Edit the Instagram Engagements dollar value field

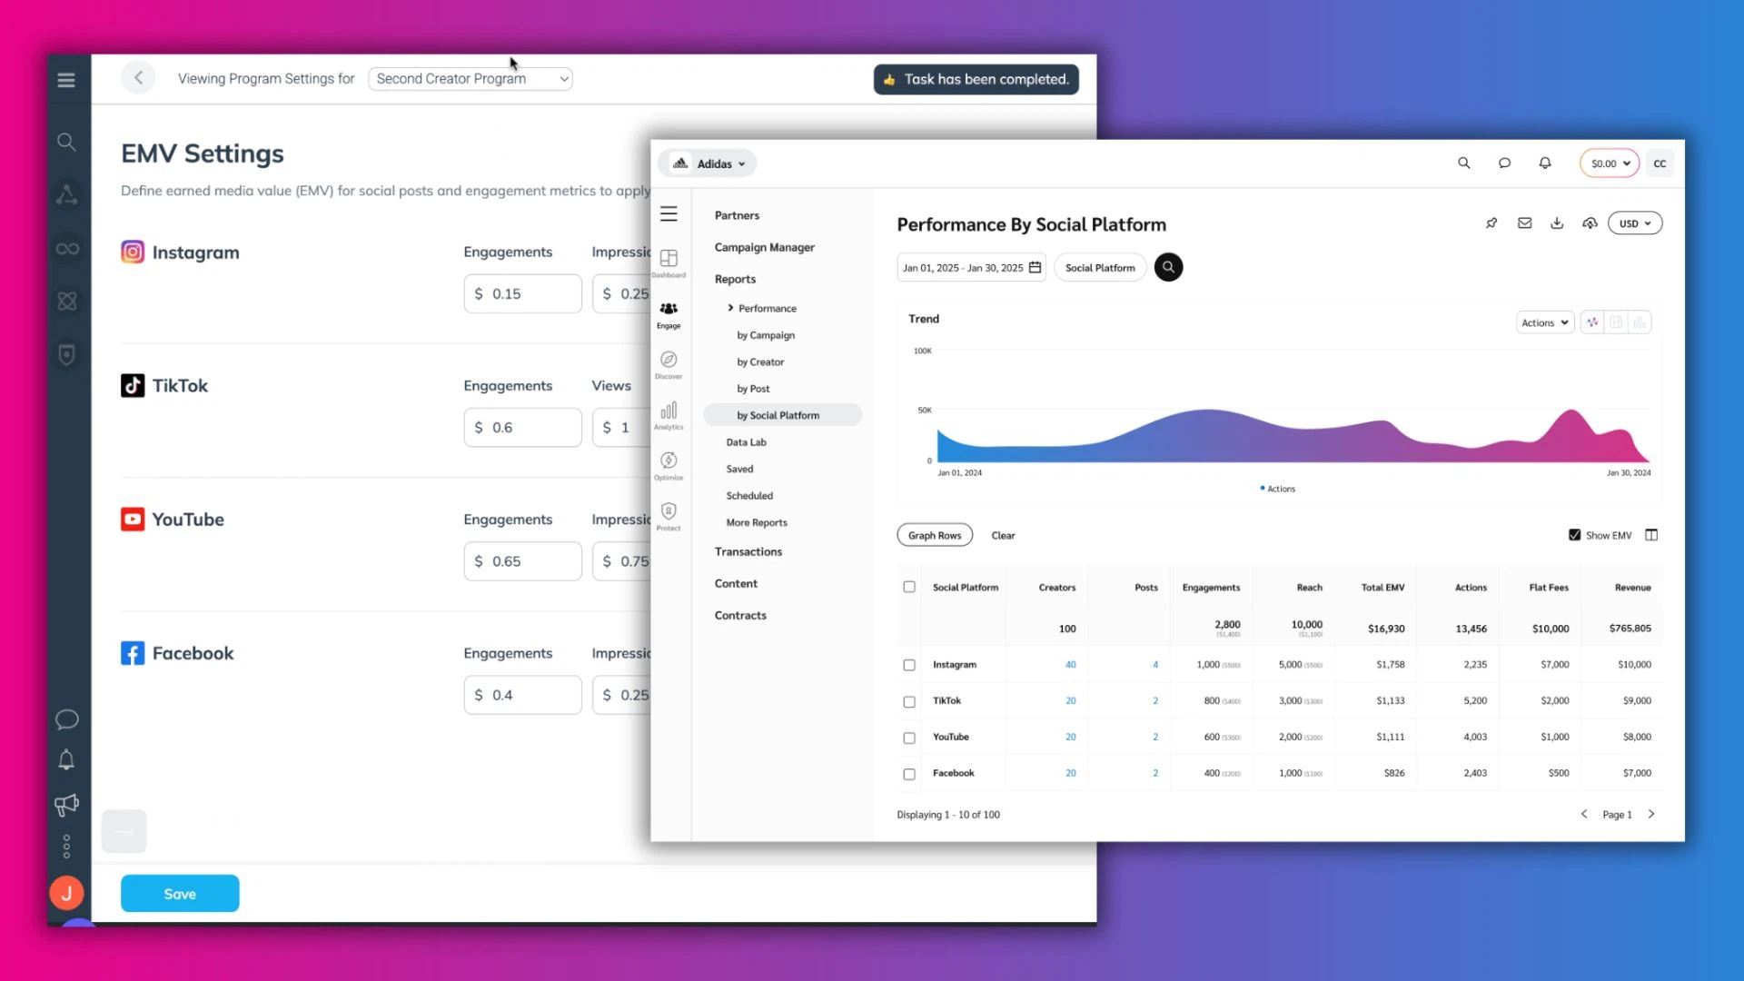[521, 293]
